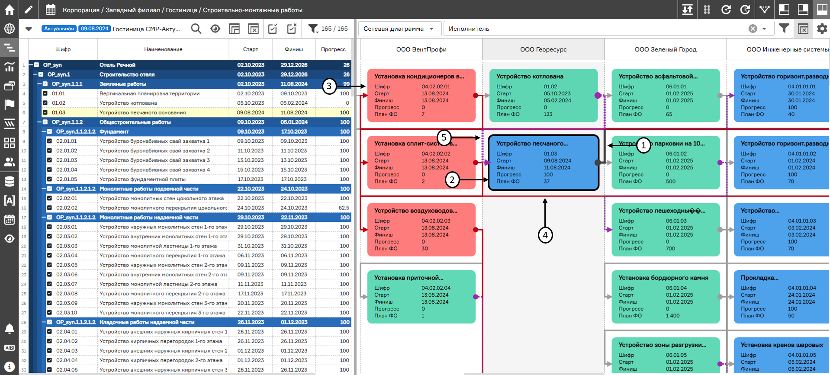Sort by the Наименование column header

(163, 49)
